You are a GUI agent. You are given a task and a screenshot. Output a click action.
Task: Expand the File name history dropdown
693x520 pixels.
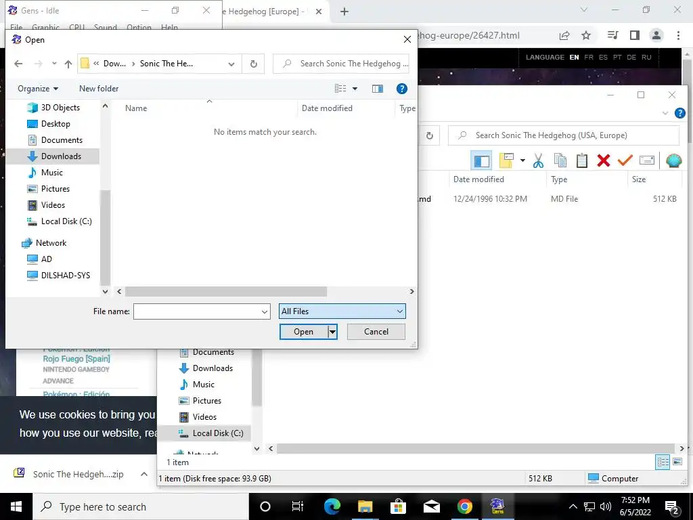click(x=265, y=311)
